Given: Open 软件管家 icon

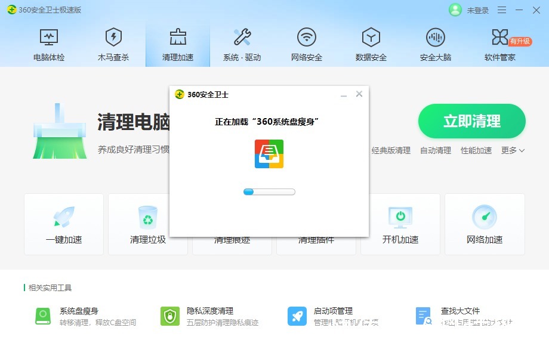Looking at the screenshot, I should pos(499,37).
